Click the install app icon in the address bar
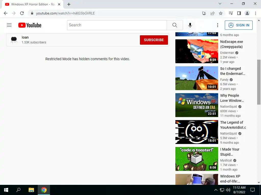 point(204,13)
